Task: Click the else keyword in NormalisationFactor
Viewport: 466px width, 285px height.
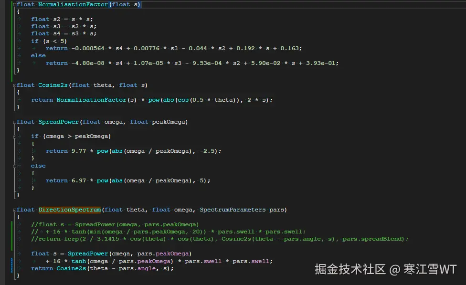Action: coord(38,55)
